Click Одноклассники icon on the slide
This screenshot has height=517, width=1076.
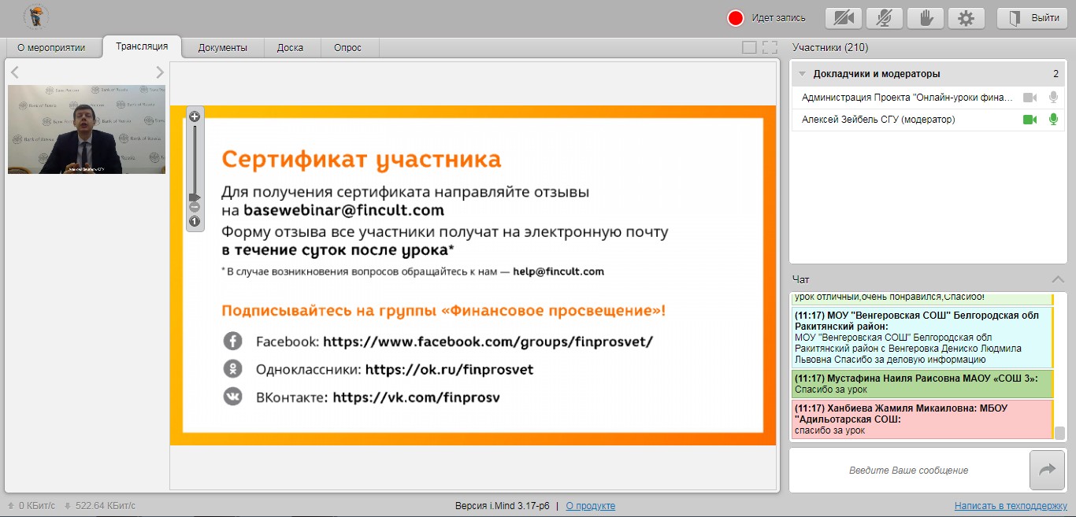[x=232, y=368]
